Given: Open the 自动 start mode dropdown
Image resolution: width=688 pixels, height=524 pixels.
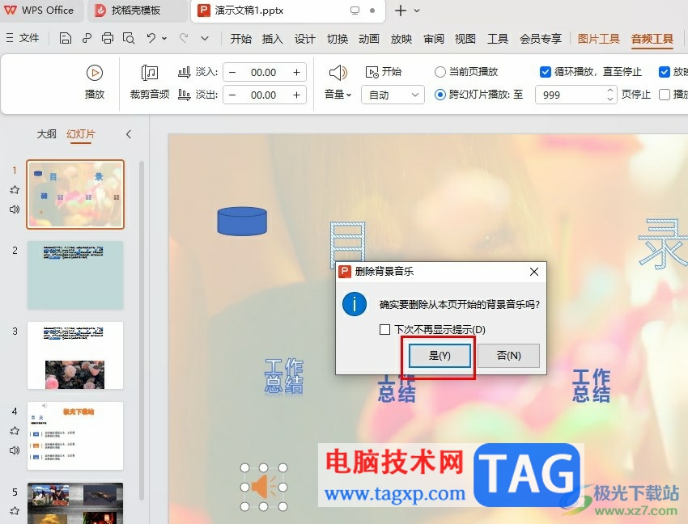Looking at the screenshot, I should [x=393, y=95].
